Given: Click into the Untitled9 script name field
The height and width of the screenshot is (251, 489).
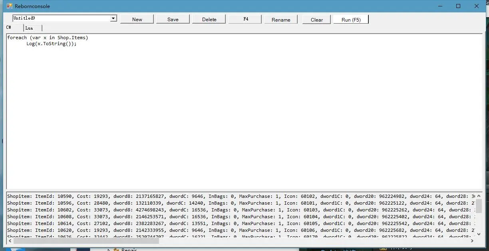Looking at the screenshot, I should 61,18.
